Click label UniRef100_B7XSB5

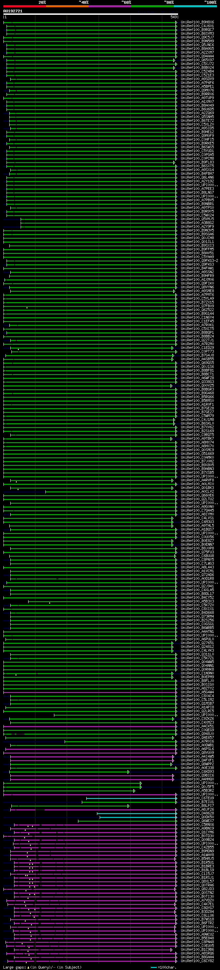pyautogui.click(x=197, y=472)
